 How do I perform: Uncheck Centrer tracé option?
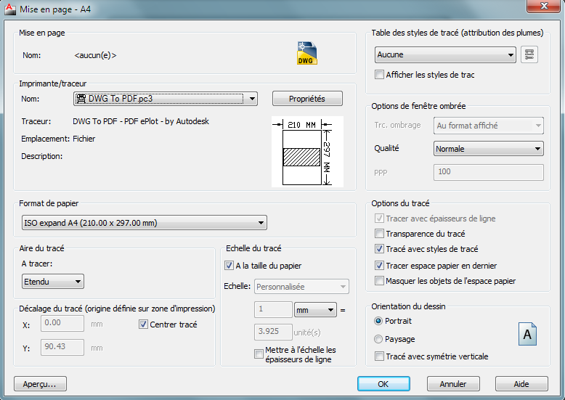coord(143,324)
